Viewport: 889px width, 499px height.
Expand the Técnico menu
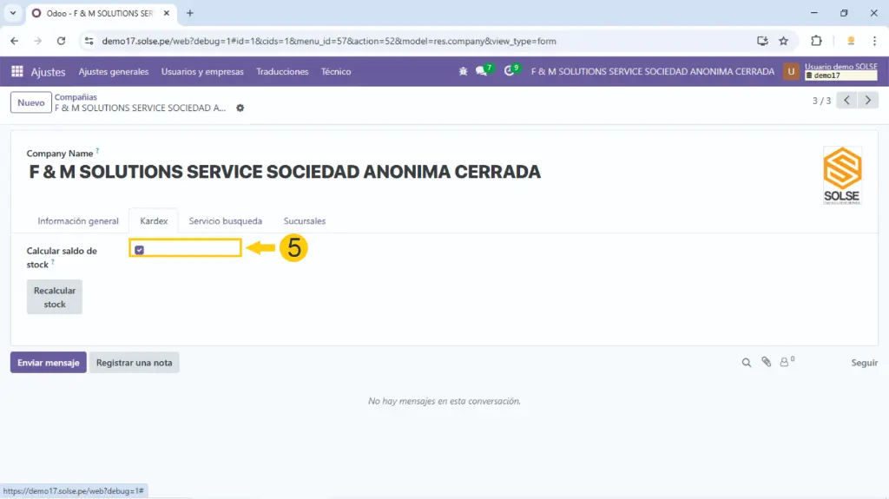tap(336, 72)
